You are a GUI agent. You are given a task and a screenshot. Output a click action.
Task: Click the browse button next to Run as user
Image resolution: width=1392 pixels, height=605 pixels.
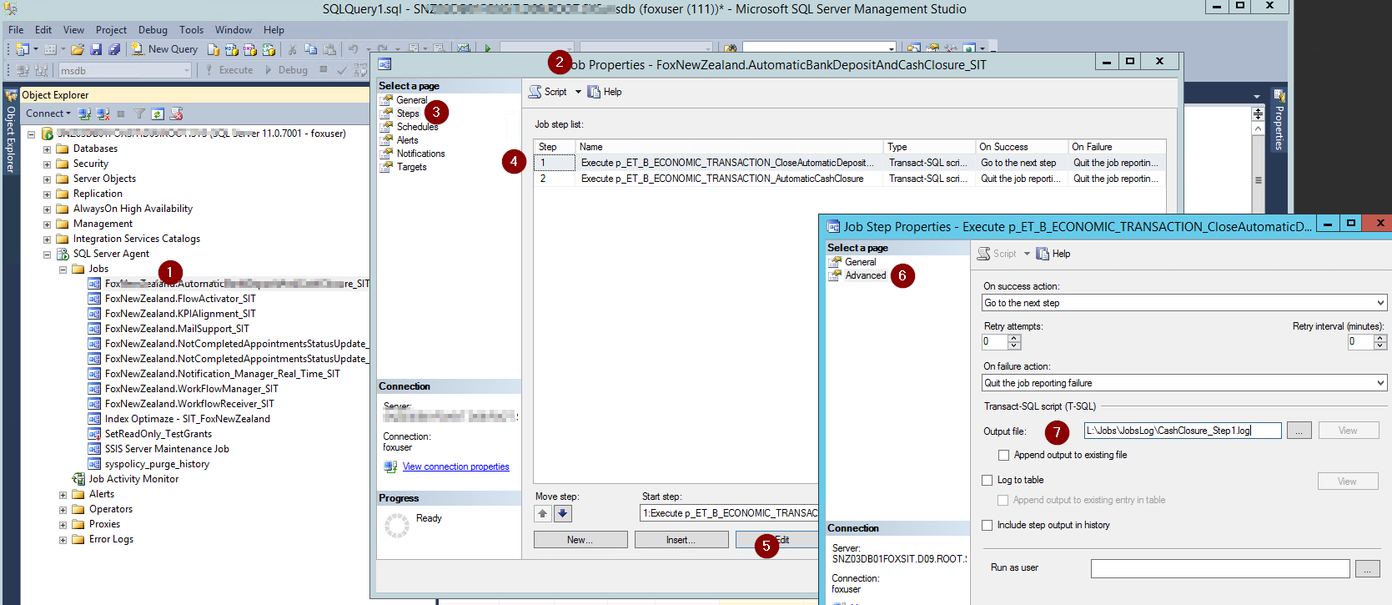(1368, 569)
